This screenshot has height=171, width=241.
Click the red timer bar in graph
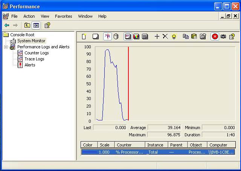128,83
